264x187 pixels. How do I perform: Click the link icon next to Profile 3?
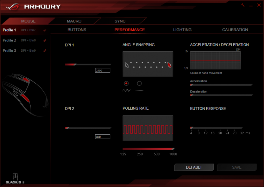(x=45, y=51)
